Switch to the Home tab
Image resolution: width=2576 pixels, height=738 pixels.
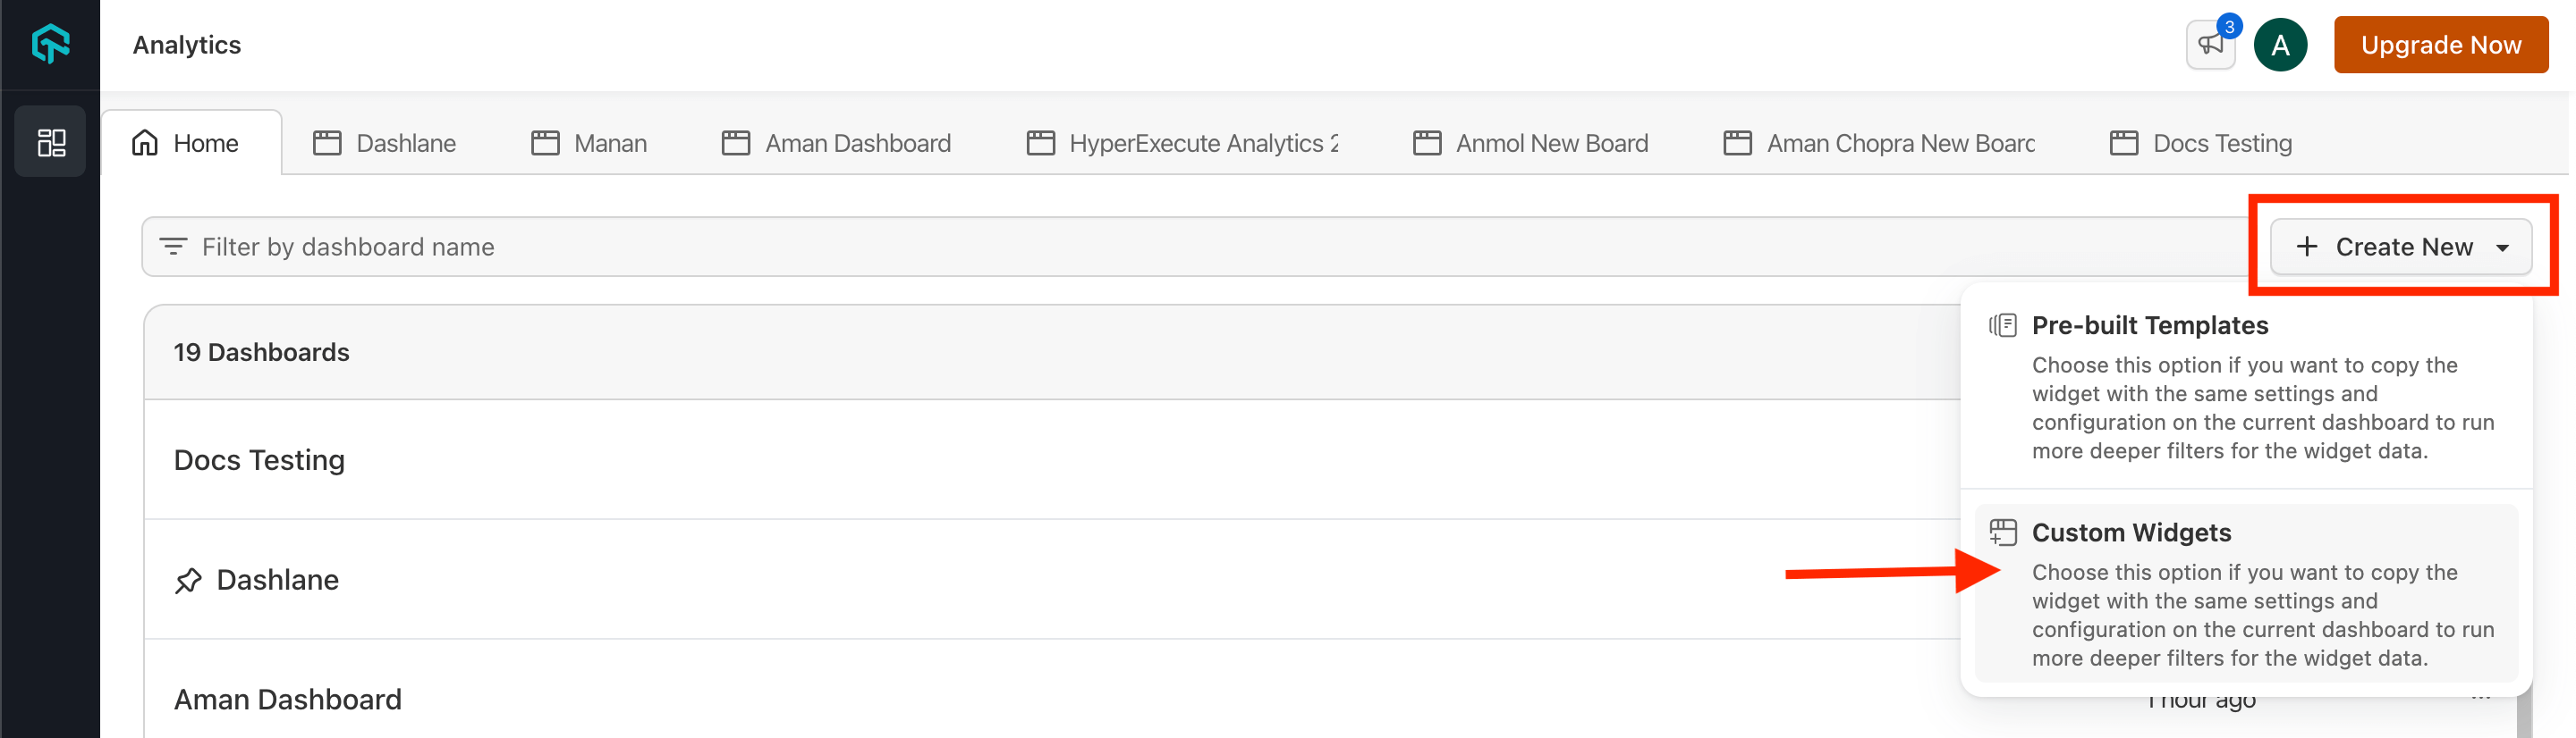(187, 144)
